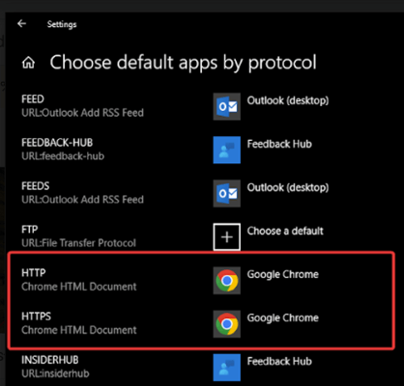Screen dimensions: 404x386
Task: Click the Settings title text
Action: [x=62, y=24]
